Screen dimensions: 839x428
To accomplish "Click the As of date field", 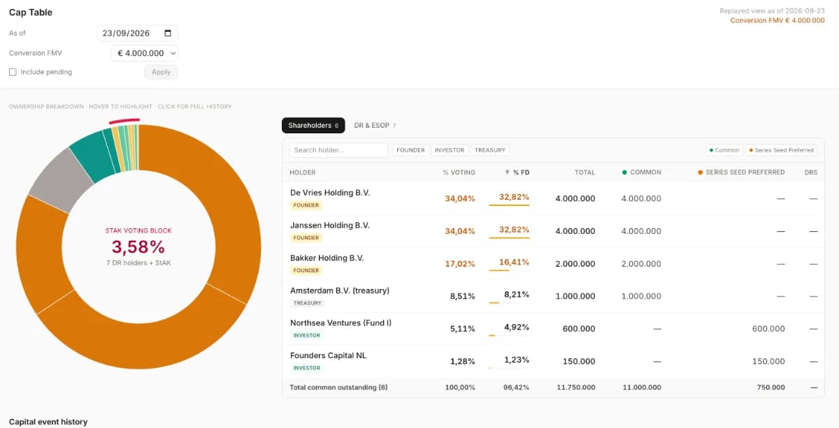I will coord(137,33).
